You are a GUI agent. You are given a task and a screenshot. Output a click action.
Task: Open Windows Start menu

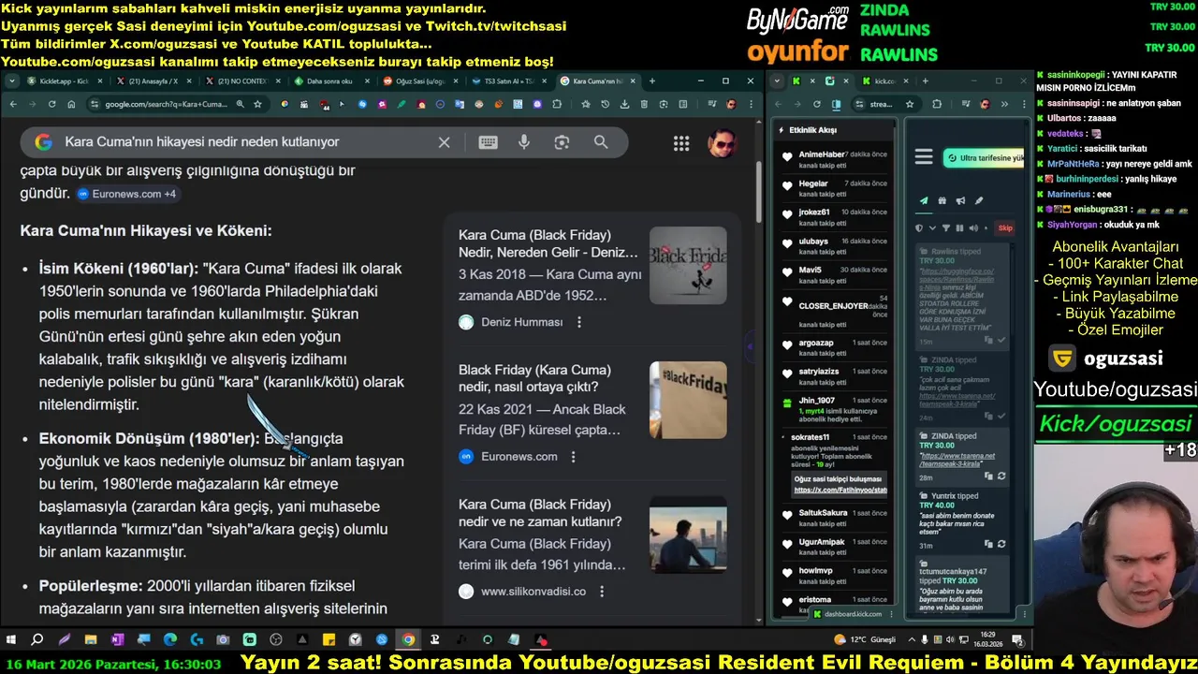pos(11,640)
